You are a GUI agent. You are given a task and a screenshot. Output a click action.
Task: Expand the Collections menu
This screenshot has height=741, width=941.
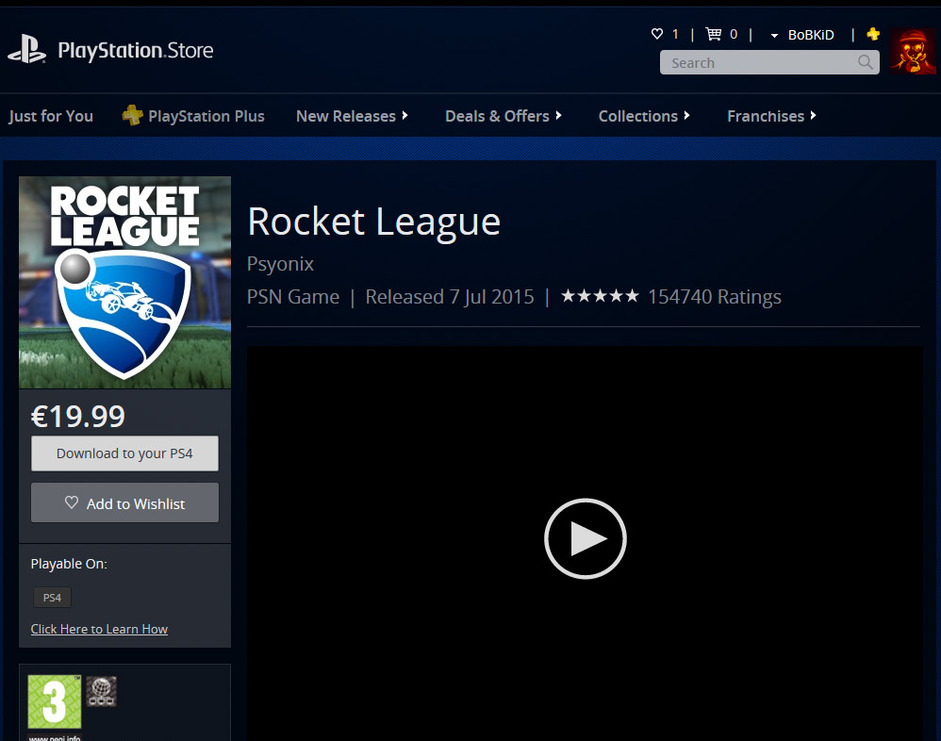pyautogui.click(x=644, y=116)
